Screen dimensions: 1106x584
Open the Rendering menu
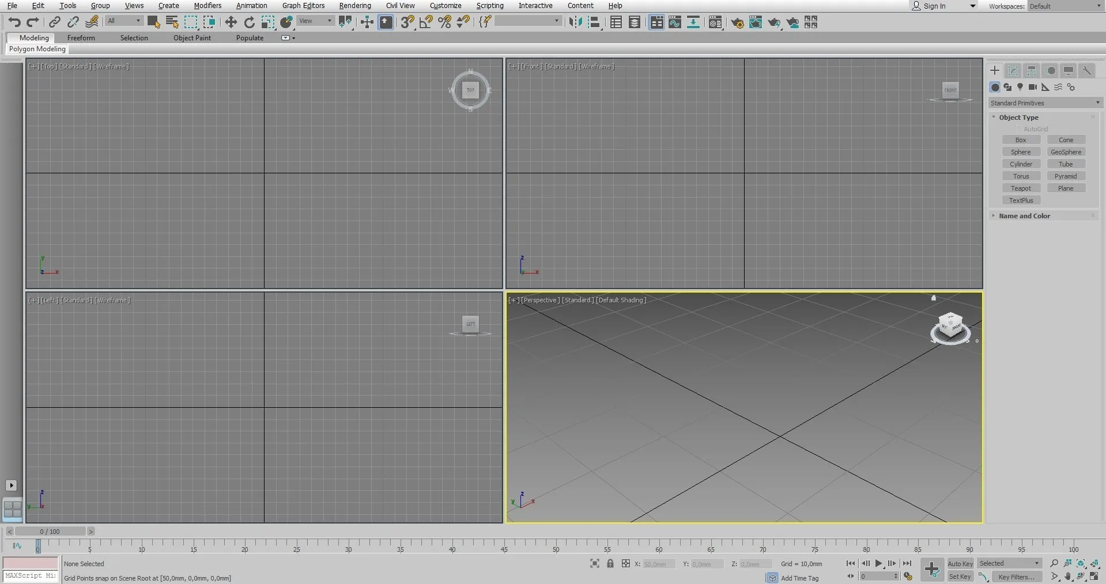[354, 6]
